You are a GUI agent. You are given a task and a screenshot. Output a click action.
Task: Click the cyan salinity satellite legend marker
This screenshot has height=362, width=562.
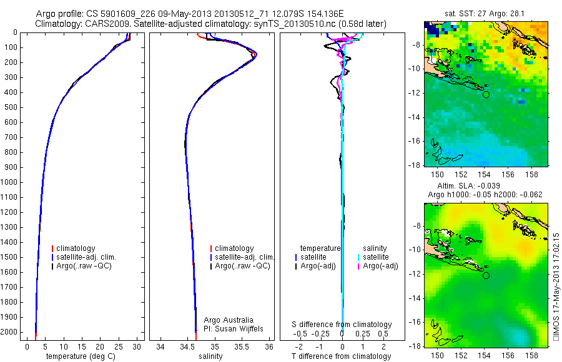coord(358,257)
